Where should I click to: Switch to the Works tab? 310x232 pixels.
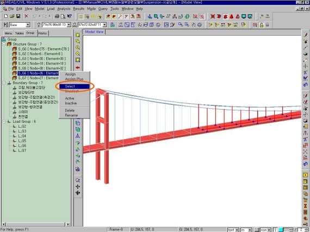pos(42,33)
